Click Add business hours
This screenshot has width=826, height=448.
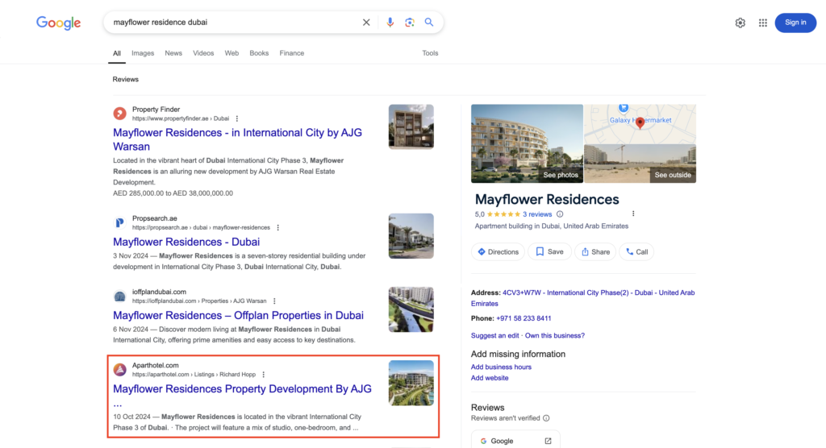[501, 367]
